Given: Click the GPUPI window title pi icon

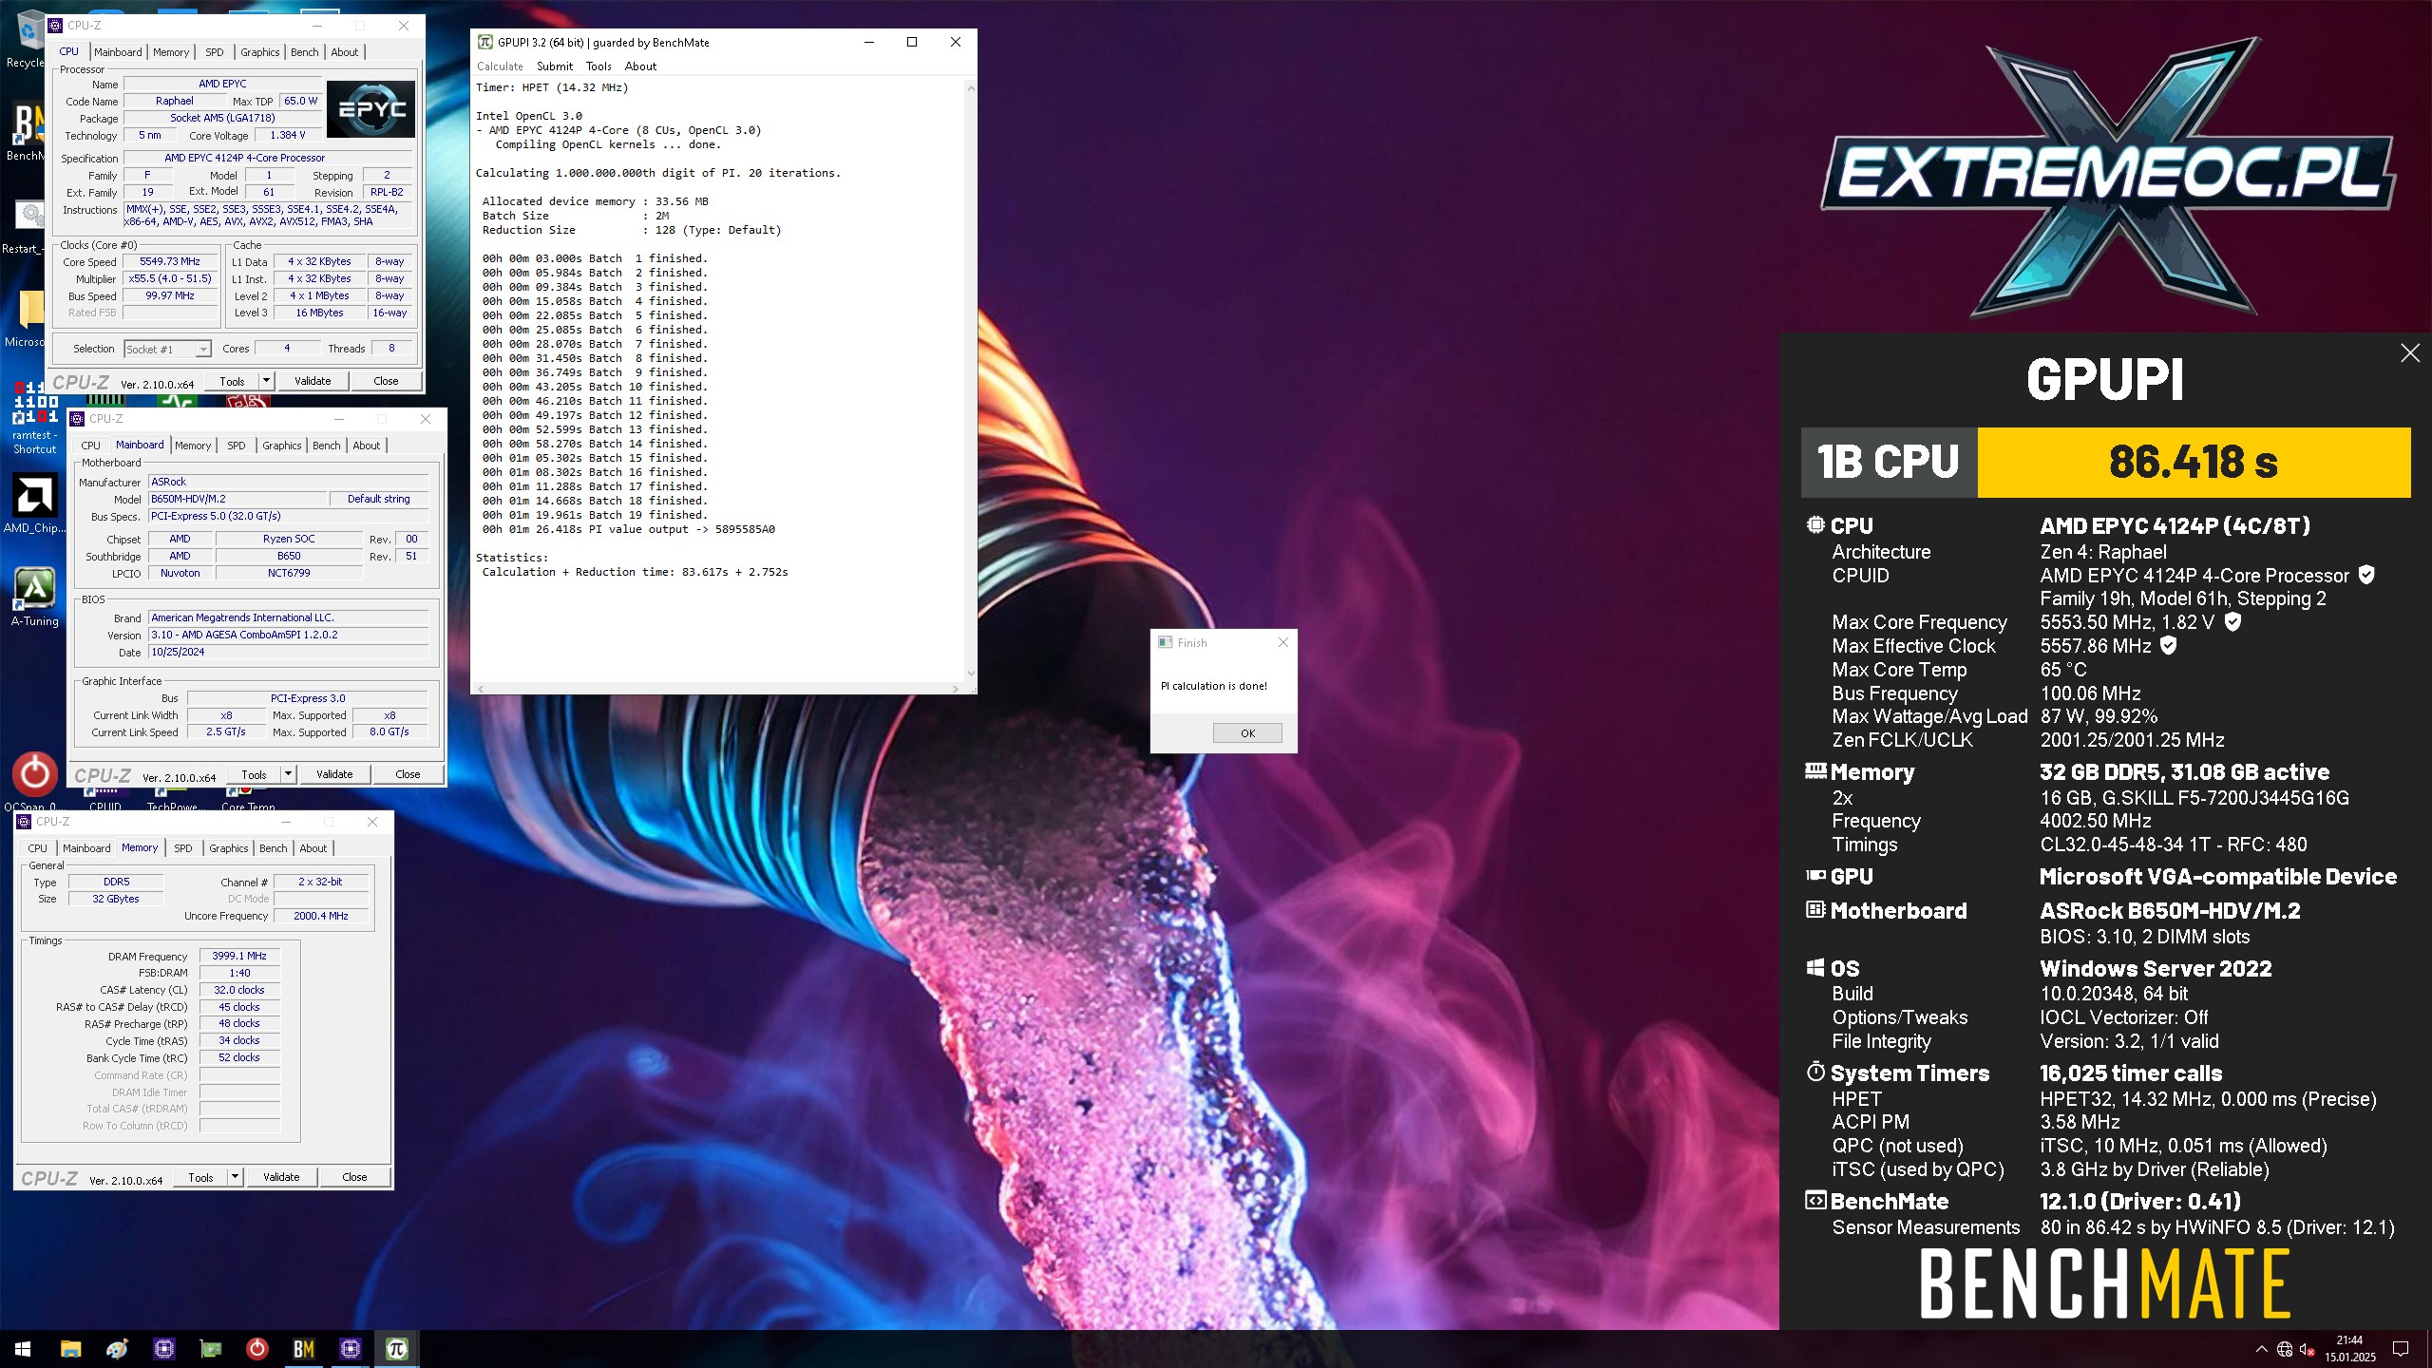Looking at the screenshot, I should tap(485, 42).
